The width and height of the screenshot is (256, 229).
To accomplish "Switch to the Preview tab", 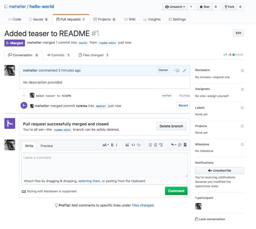I will (x=47, y=146).
